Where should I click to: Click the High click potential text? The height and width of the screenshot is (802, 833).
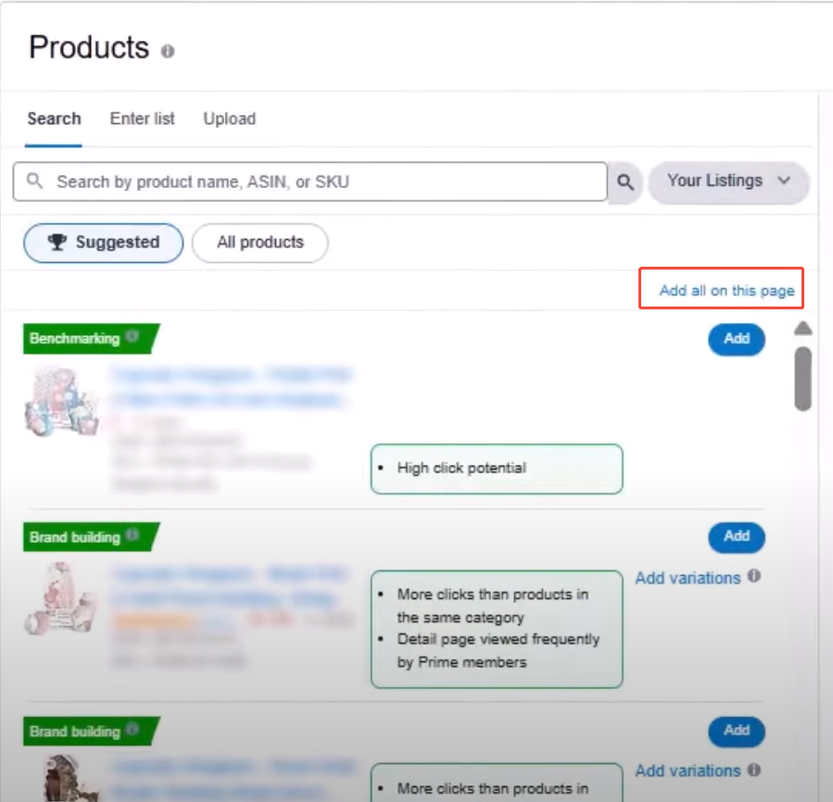(x=461, y=468)
